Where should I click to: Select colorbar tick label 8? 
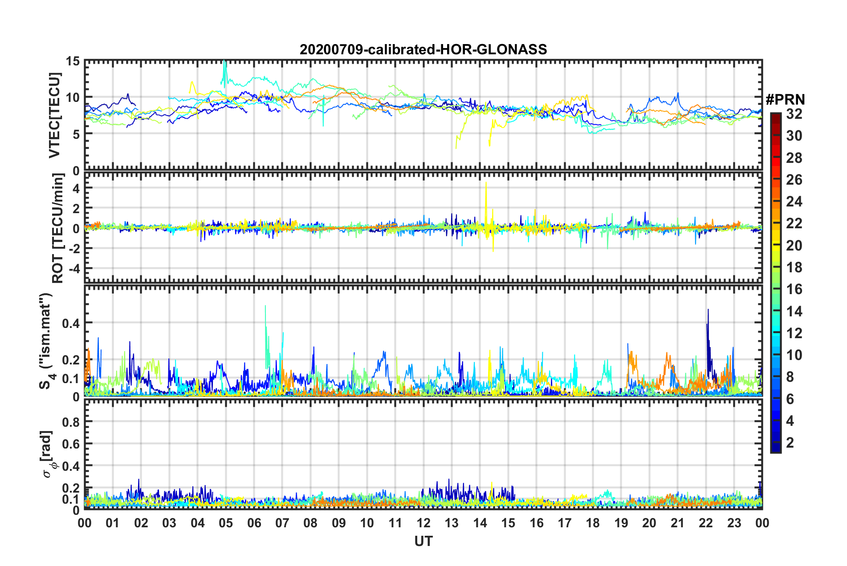[790, 377]
